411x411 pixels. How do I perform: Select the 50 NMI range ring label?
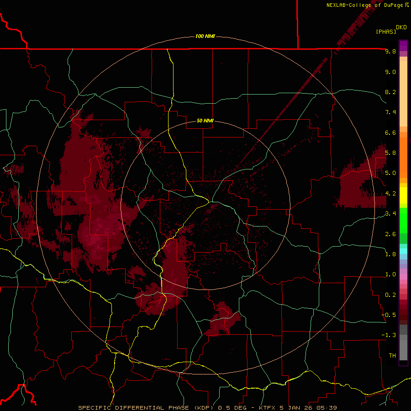click(205, 121)
